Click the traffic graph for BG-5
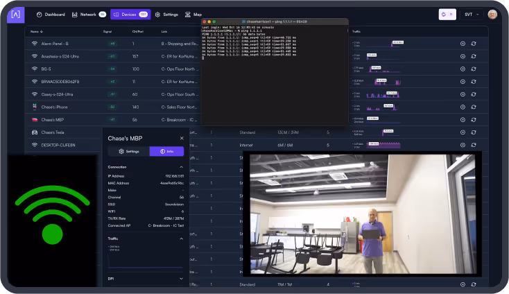509x294 pixels. point(384,69)
